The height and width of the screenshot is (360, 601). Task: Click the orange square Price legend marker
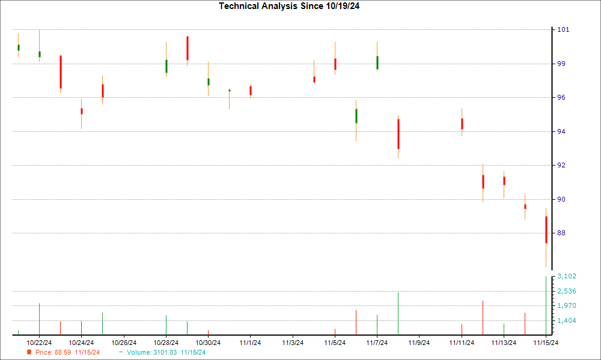(29, 352)
